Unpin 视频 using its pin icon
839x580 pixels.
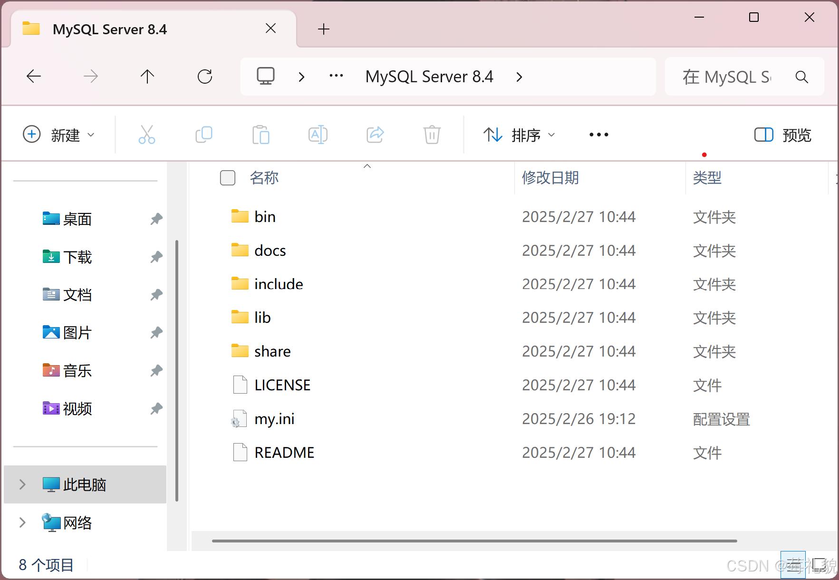(156, 409)
